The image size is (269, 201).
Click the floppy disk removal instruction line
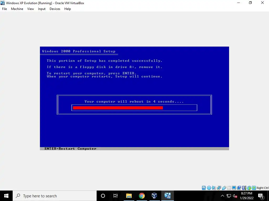pyautogui.click(x=105, y=67)
